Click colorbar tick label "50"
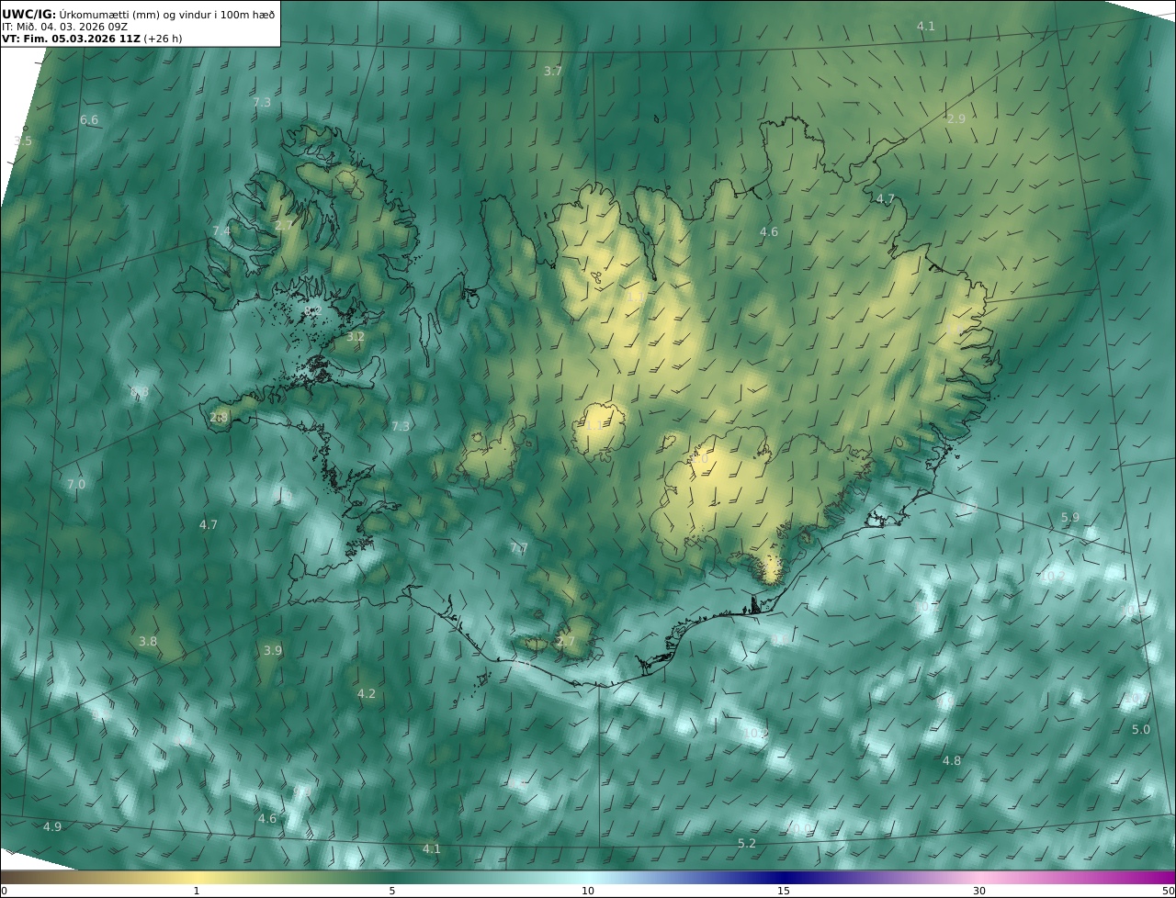The image size is (1176, 898). coord(1168,891)
